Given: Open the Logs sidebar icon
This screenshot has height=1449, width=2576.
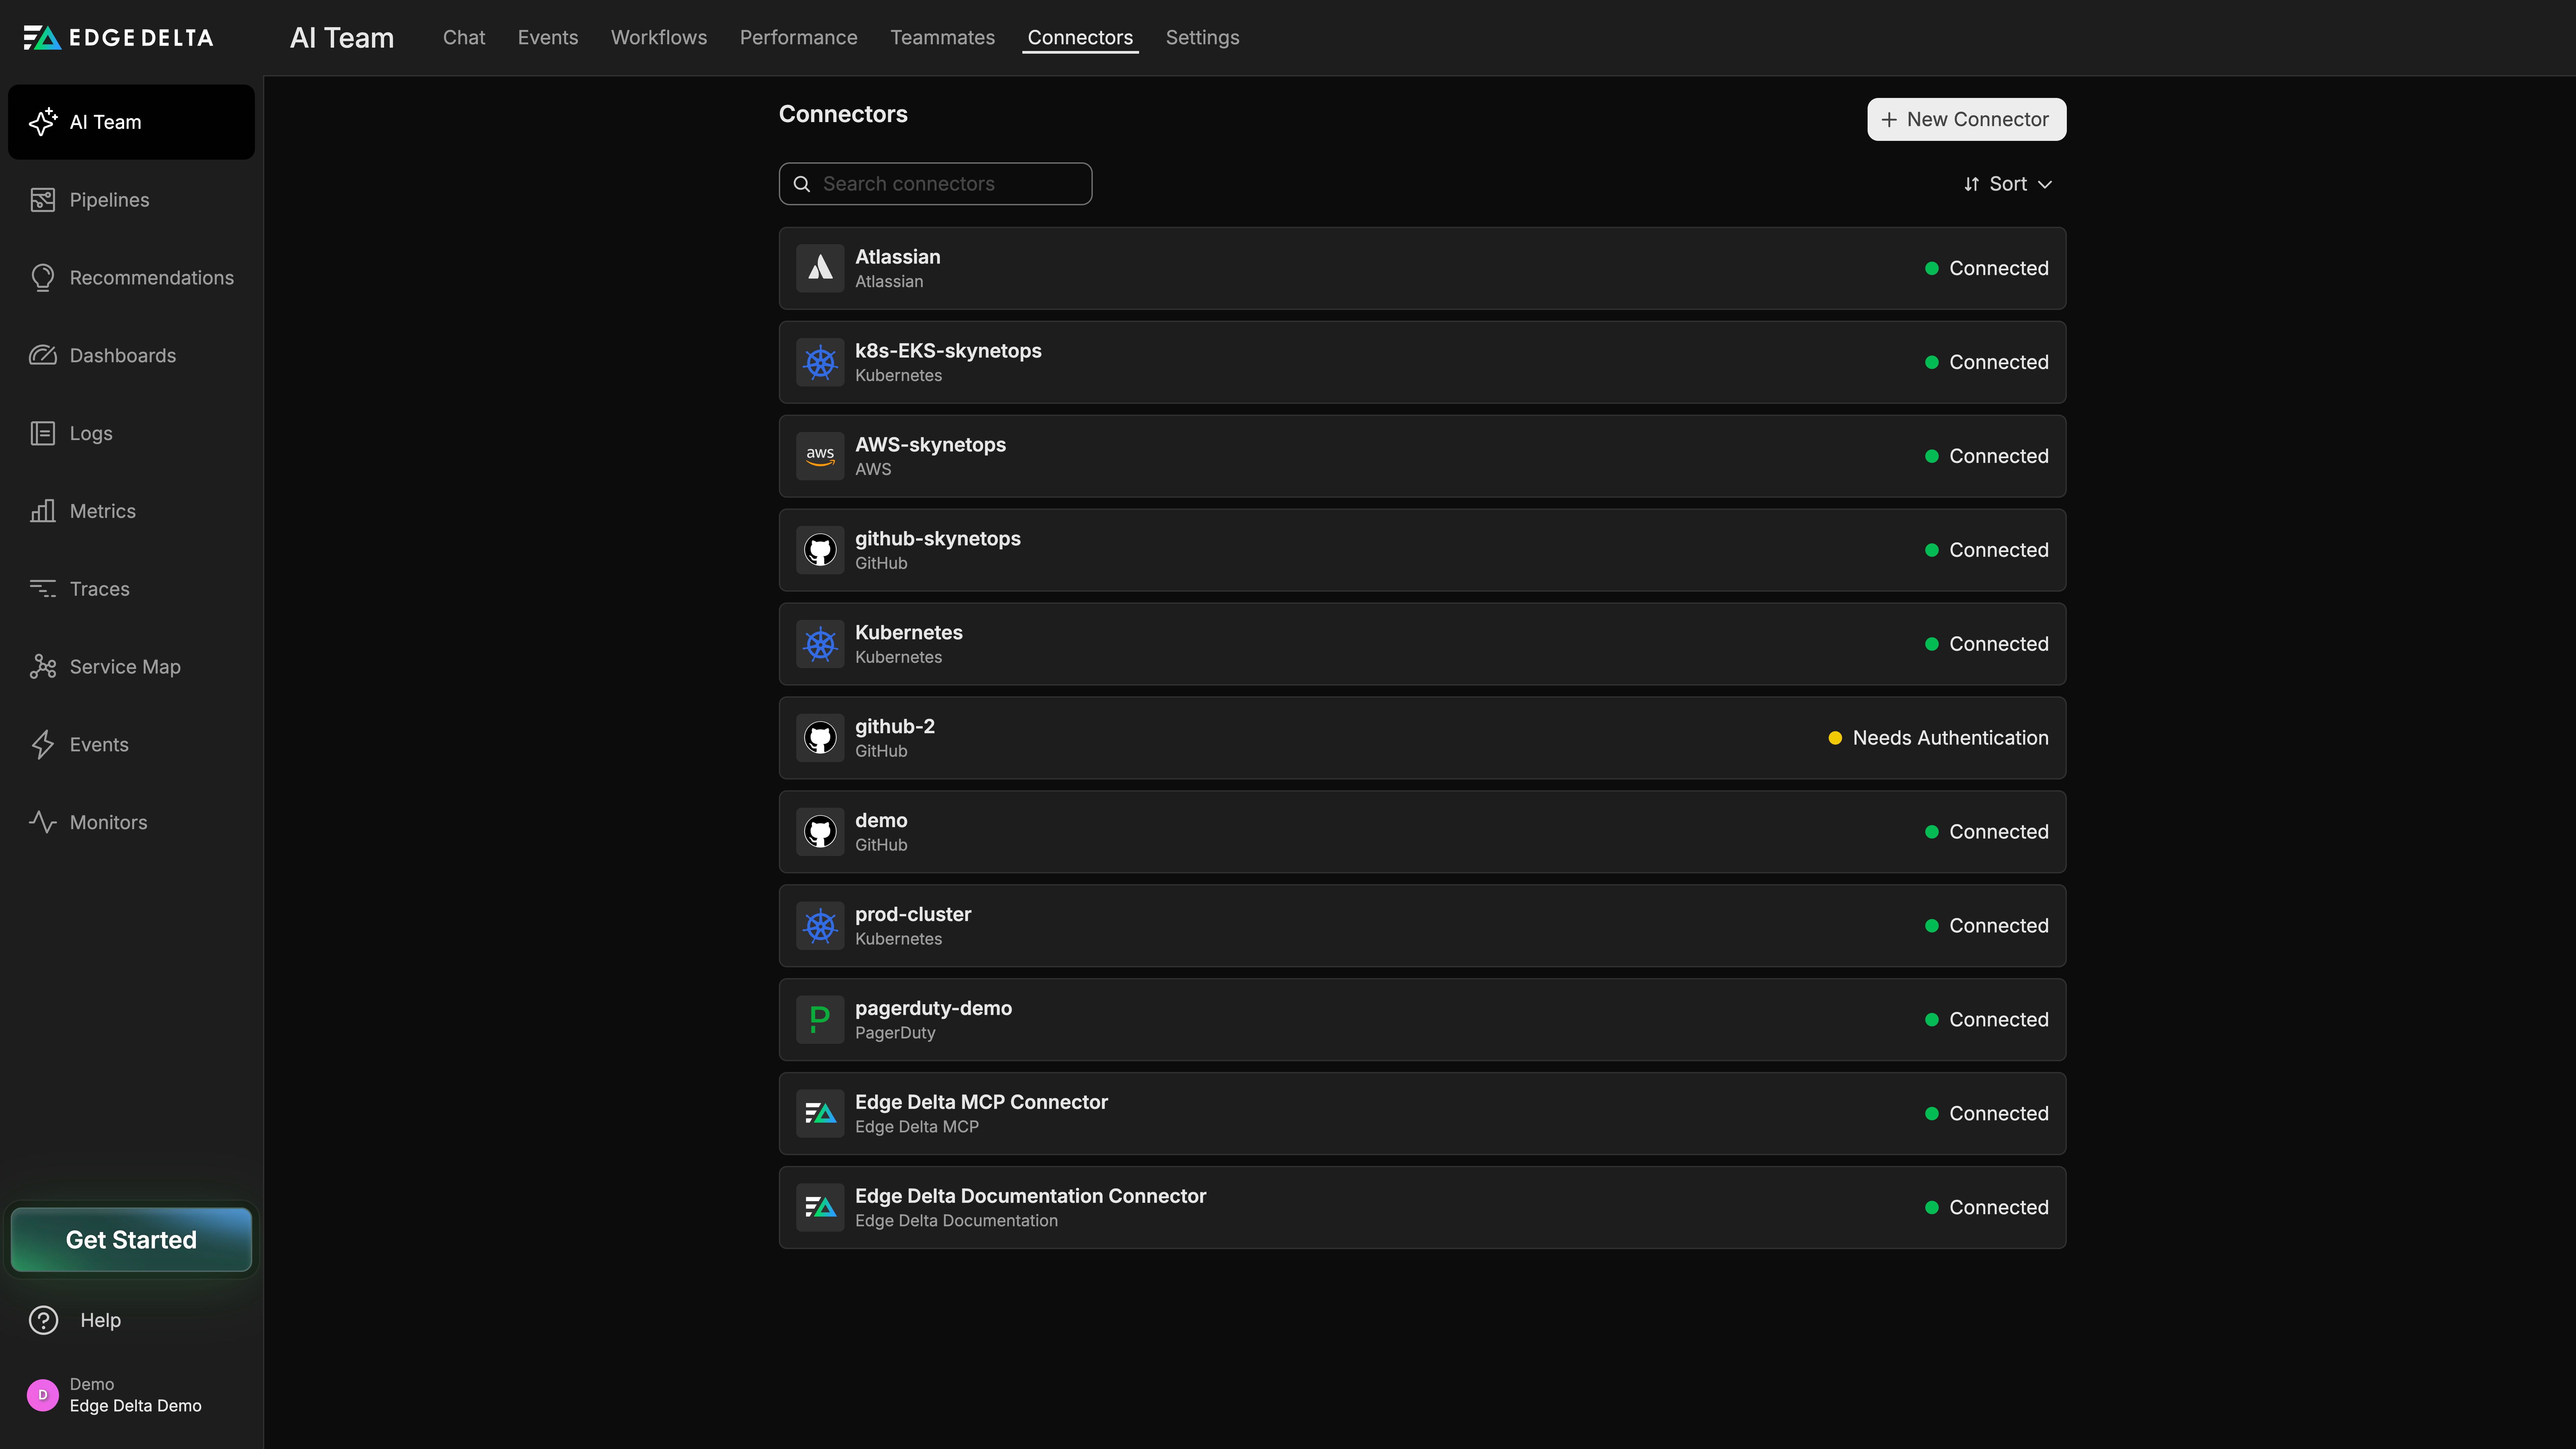Looking at the screenshot, I should click(x=43, y=433).
